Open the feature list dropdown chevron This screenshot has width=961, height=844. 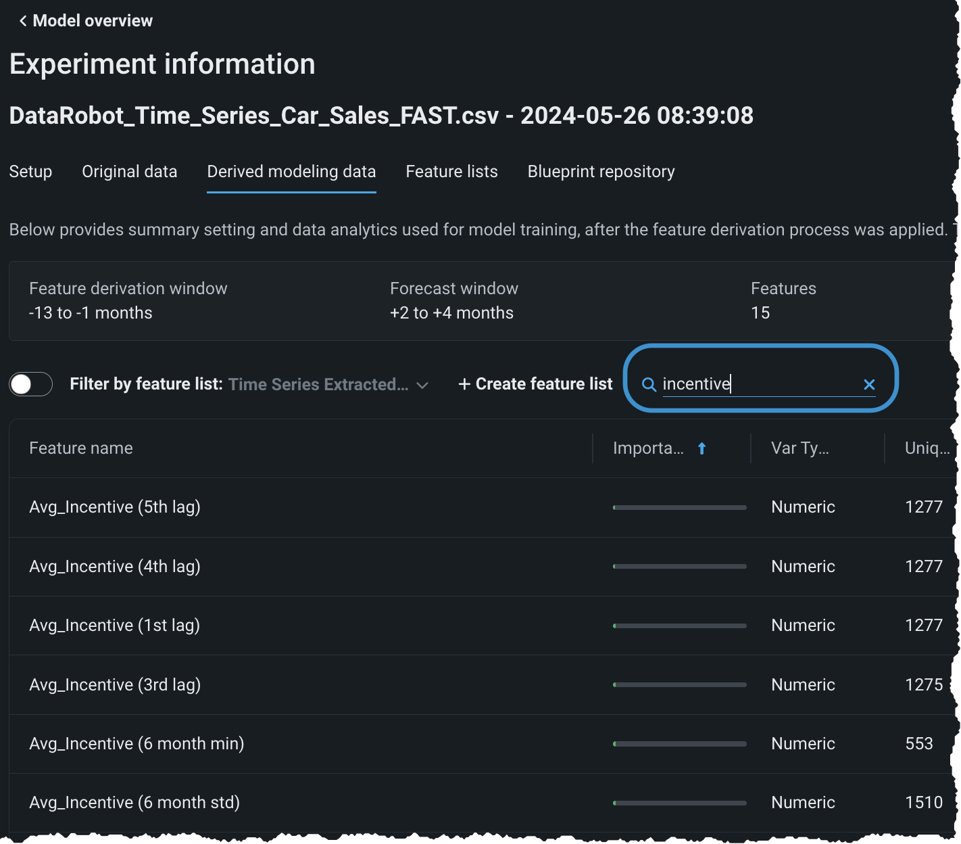pos(422,385)
